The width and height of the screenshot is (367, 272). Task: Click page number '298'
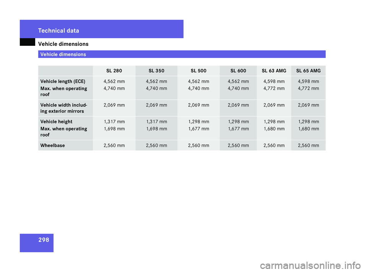click(44, 240)
